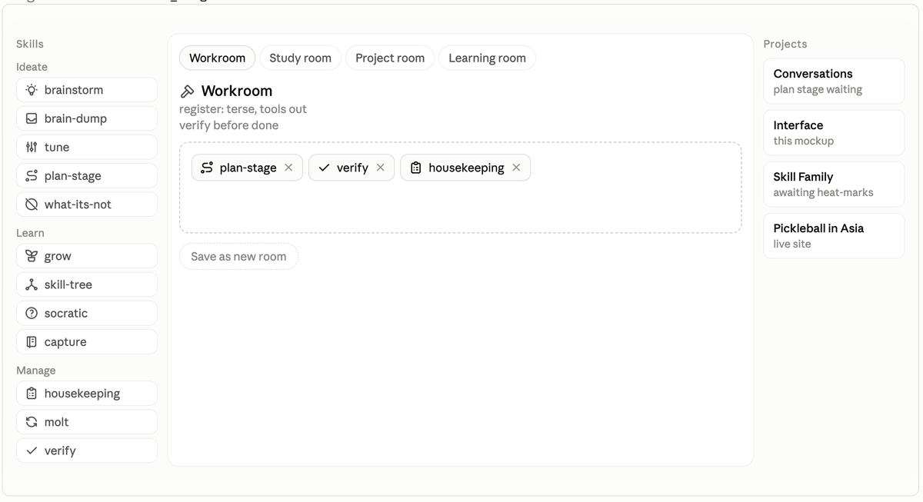Click the Learn section label
923x502 pixels.
coord(30,233)
